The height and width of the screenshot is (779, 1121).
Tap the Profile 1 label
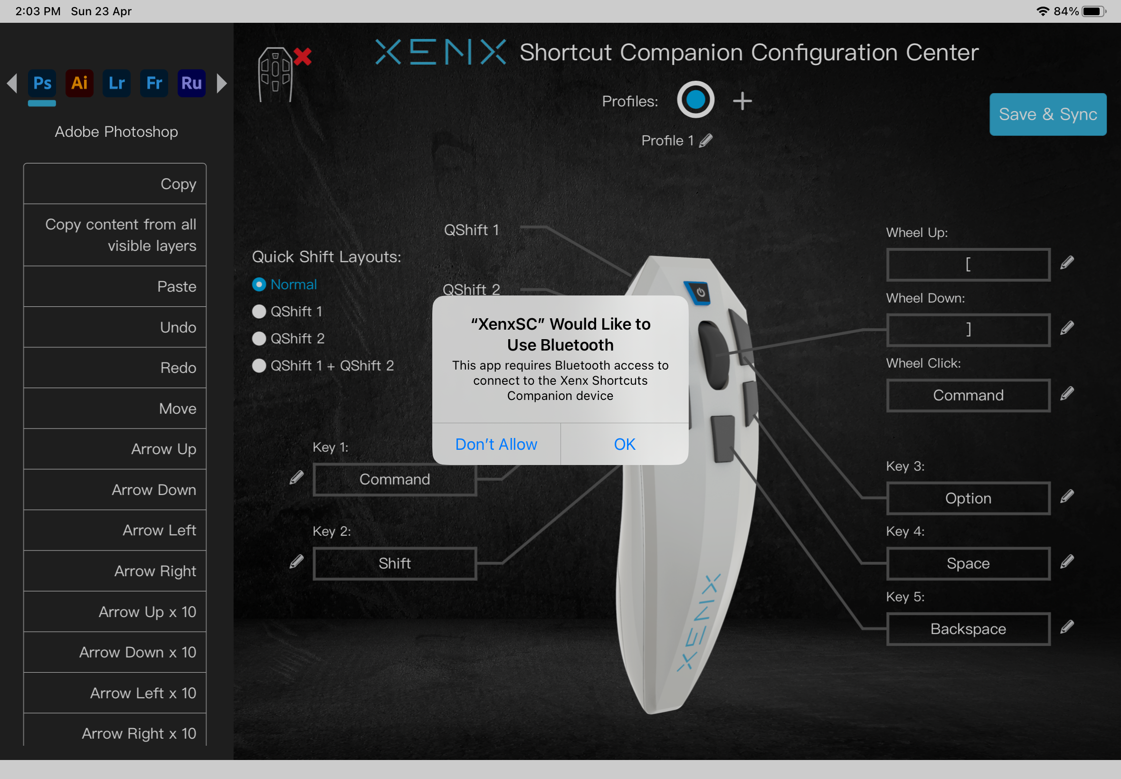point(667,141)
